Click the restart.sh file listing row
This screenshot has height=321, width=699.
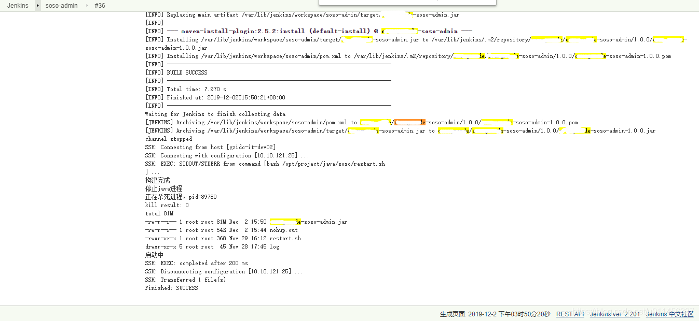(223, 238)
